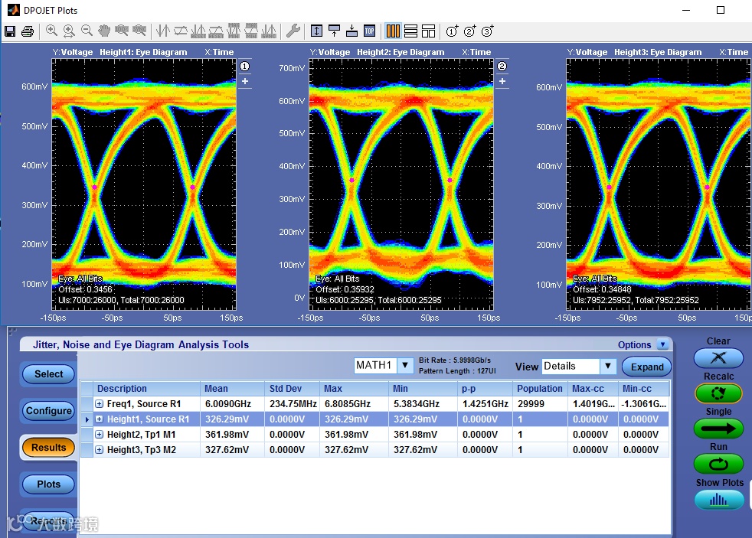The width and height of the screenshot is (752, 538).
Task: Click the 100% zoom reset icon
Action: point(121,31)
